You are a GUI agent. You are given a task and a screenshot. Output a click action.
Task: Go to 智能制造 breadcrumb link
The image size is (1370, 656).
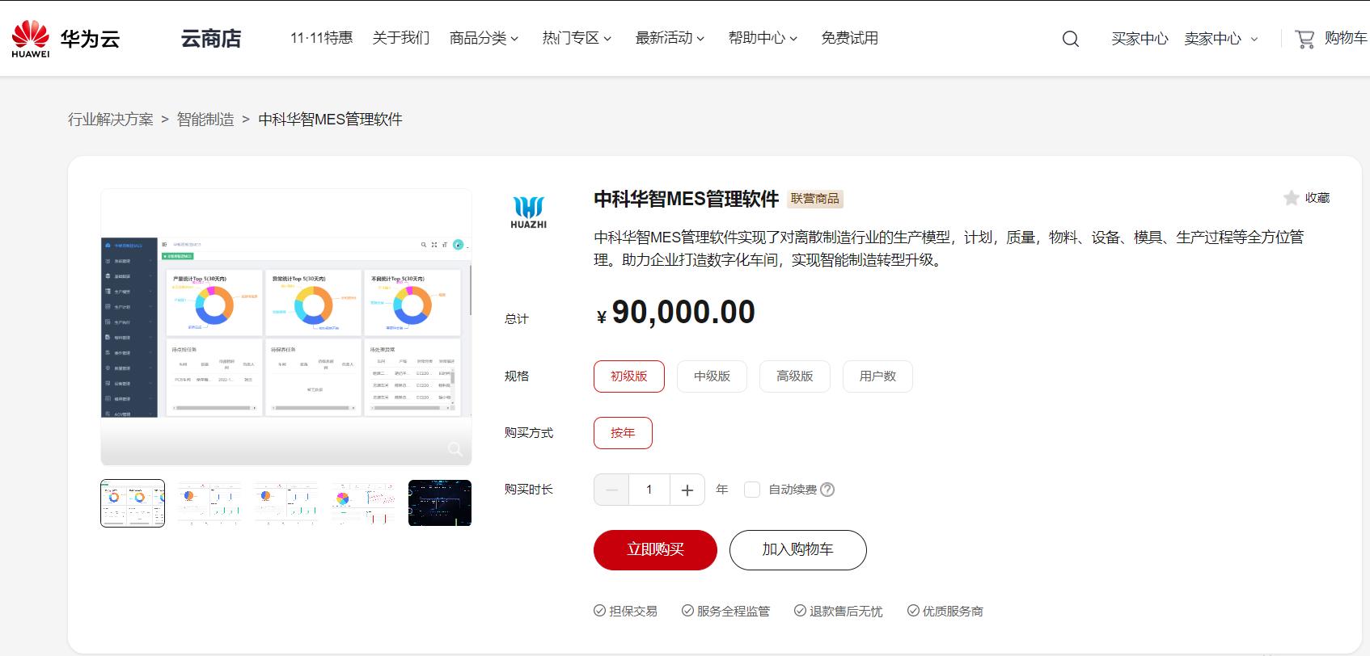[x=205, y=120]
